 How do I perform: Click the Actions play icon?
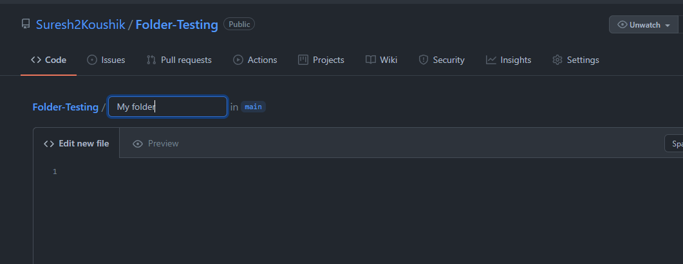click(238, 60)
